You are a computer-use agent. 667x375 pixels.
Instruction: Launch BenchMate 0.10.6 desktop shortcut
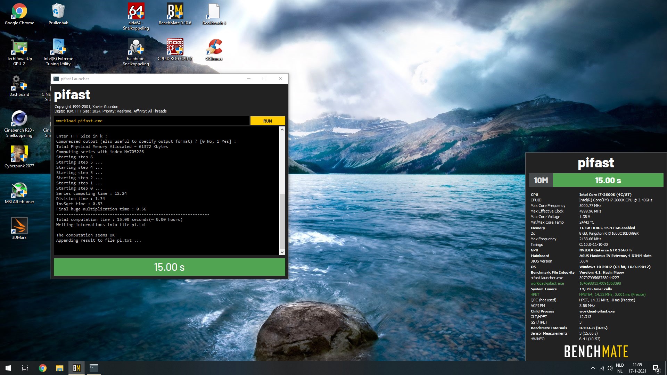point(175,15)
